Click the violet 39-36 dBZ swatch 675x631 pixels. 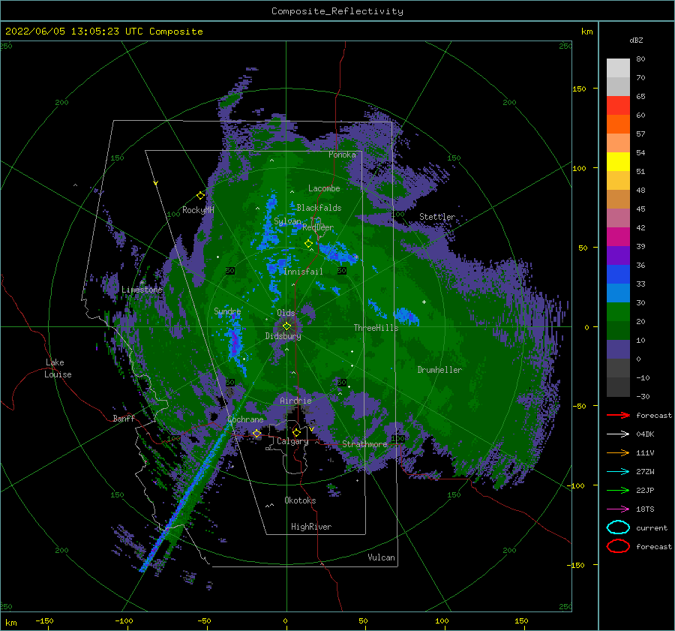[x=618, y=256]
